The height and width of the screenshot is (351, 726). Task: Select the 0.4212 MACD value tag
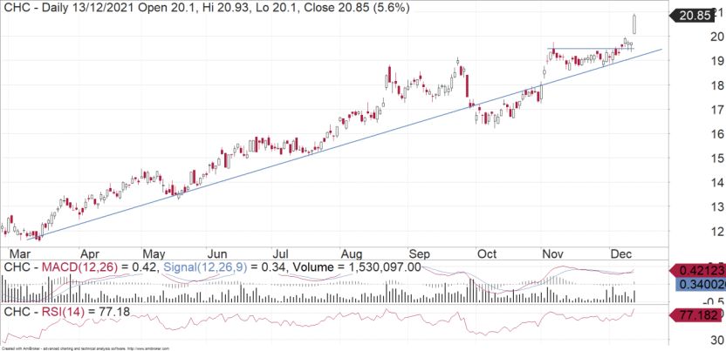pos(698,271)
